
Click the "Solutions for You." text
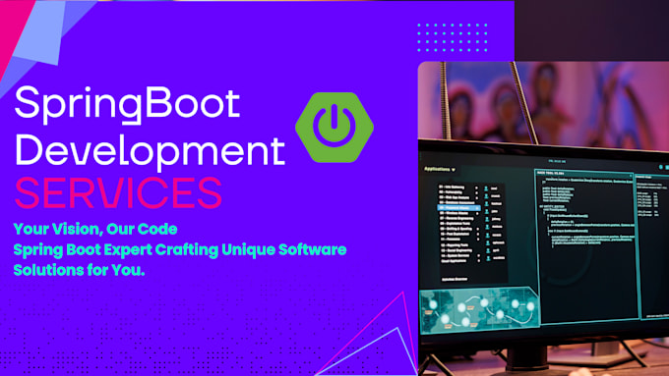pyautogui.click(x=80, y=270)
